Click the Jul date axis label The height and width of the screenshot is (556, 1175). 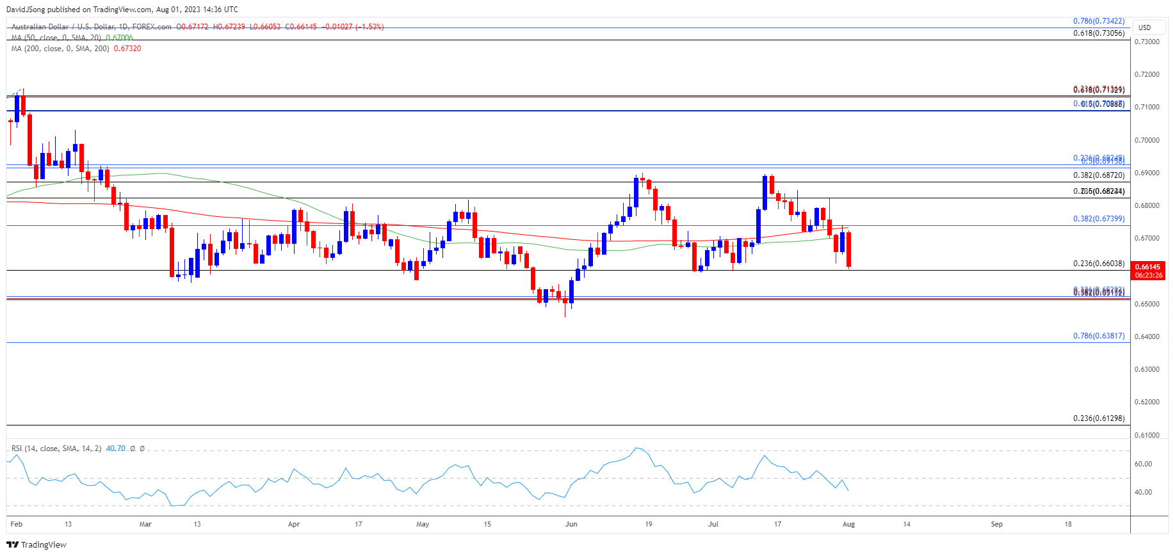click(x=713, y=524)
